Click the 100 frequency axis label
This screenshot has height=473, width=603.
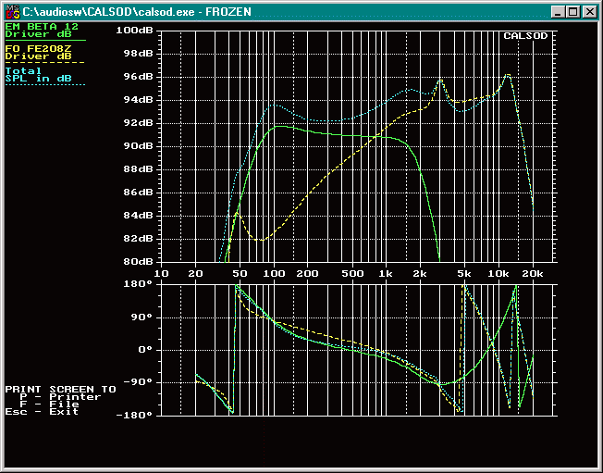click(x=274, y=274)
